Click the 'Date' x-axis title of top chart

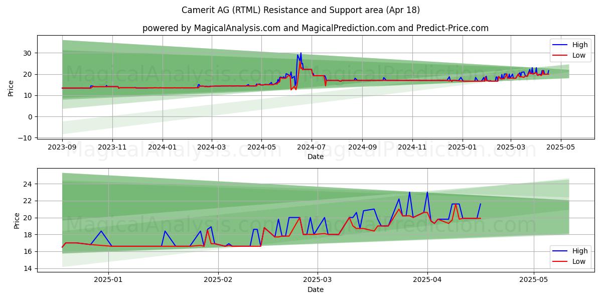pos(316,157)
